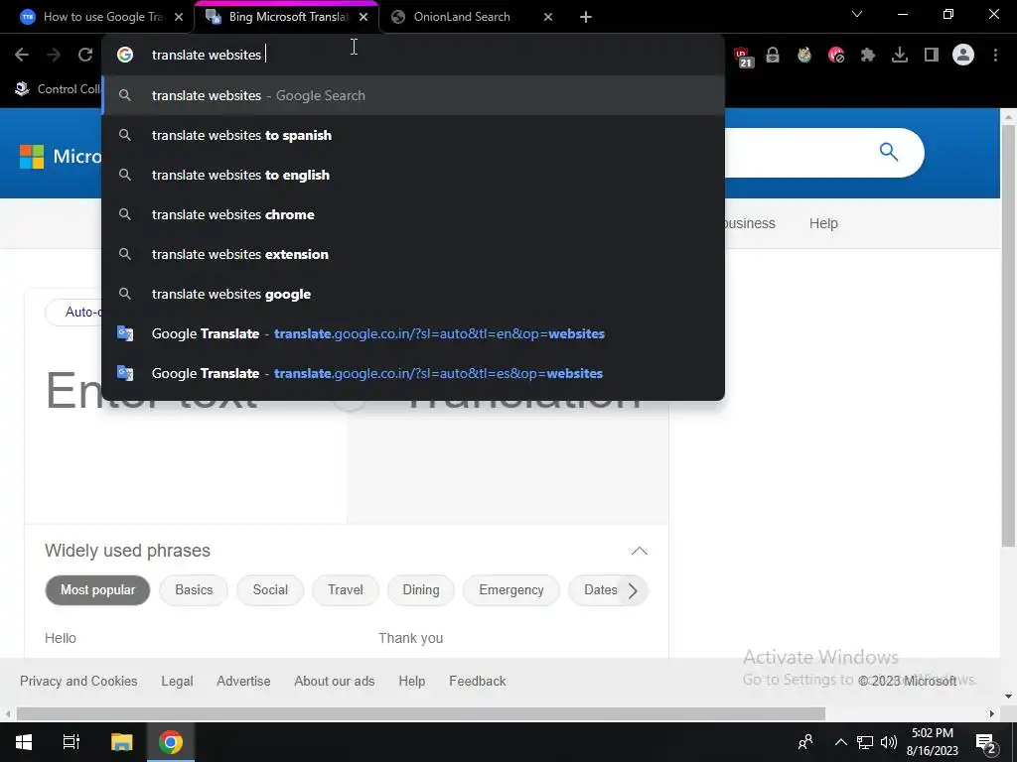Click the padlock extension icon
The width and height of the screenshot is (1017, 762).
click(x=773, y=56)
